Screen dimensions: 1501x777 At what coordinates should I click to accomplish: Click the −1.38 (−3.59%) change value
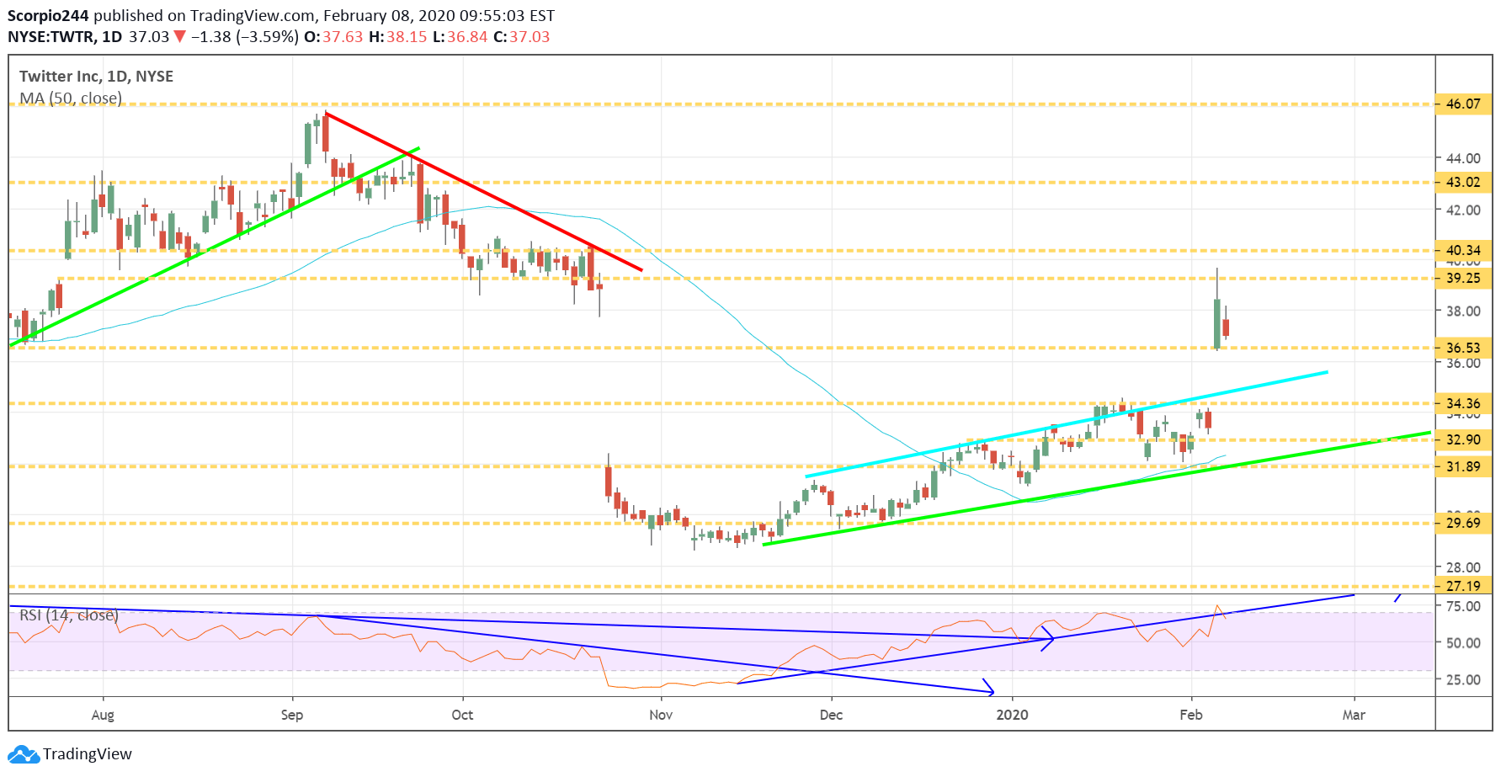pyautogui.click(x=245, y=37)
